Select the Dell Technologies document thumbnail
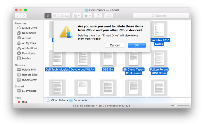The height and width of the screenshot is (127, 204). [57, 59]
